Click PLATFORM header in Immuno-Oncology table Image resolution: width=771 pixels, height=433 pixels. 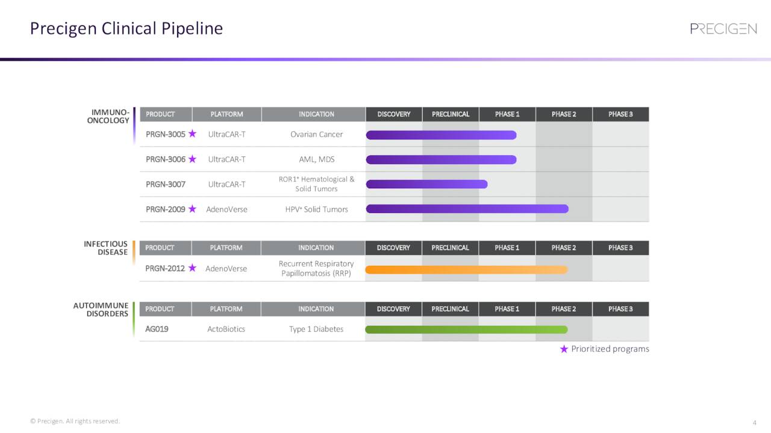click(x=227, y=114)
